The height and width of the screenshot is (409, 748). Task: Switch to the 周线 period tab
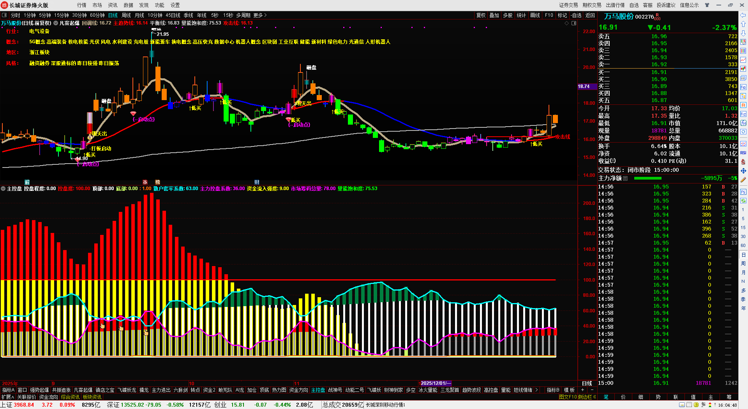(x=126, y=15)
